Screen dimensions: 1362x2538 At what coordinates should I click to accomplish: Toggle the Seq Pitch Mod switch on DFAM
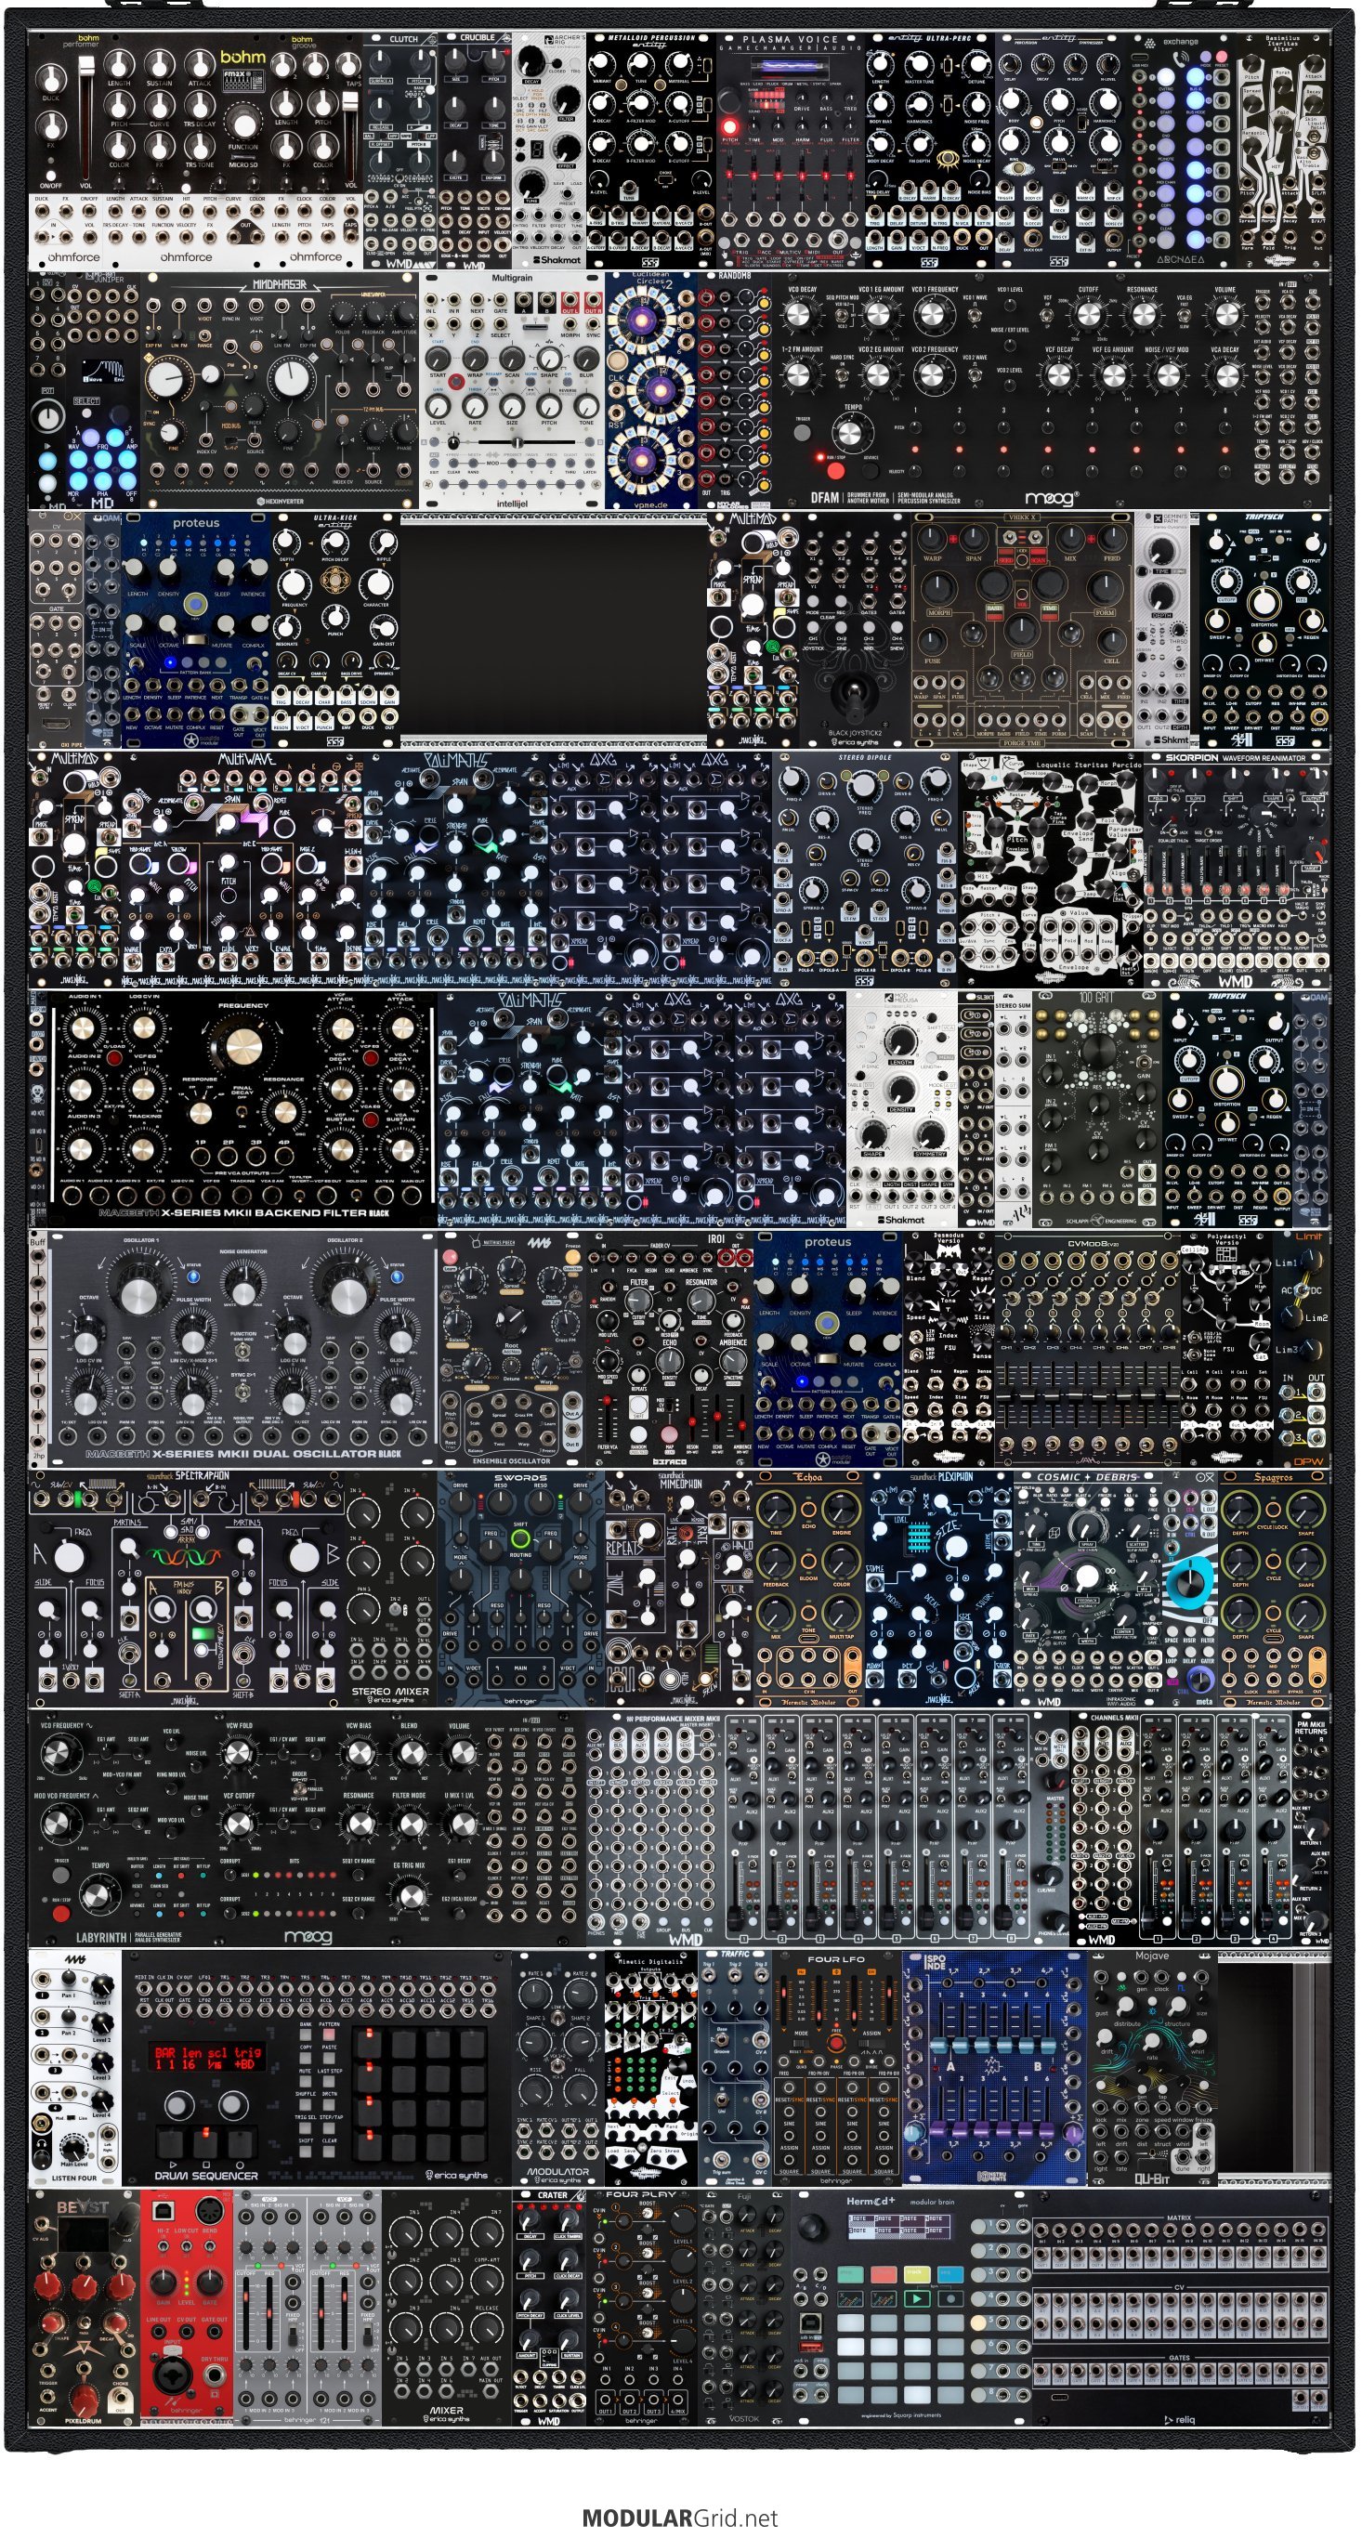[x=844, y=315]
